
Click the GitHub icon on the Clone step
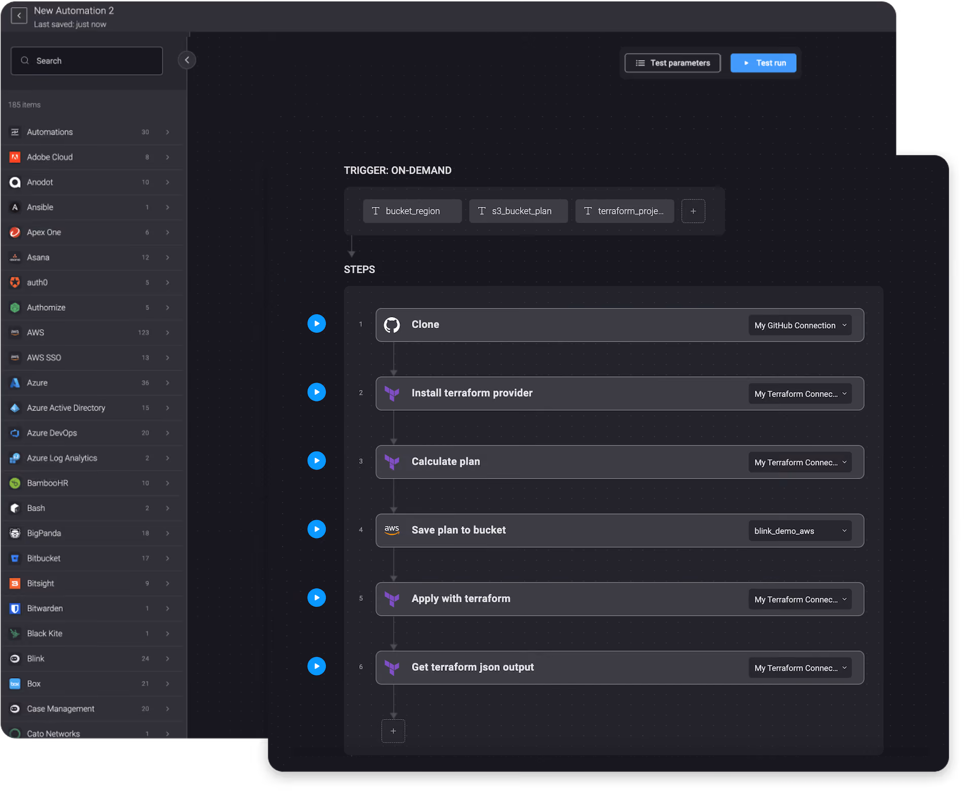click(x=392, y=325)
